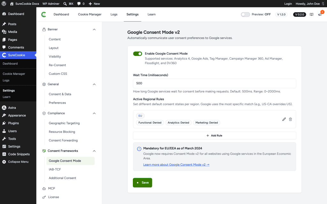Viewport: 327px width, 204px height.
Task: Click the Marketing: Denied tag
Action: click(x=207, y=123)
